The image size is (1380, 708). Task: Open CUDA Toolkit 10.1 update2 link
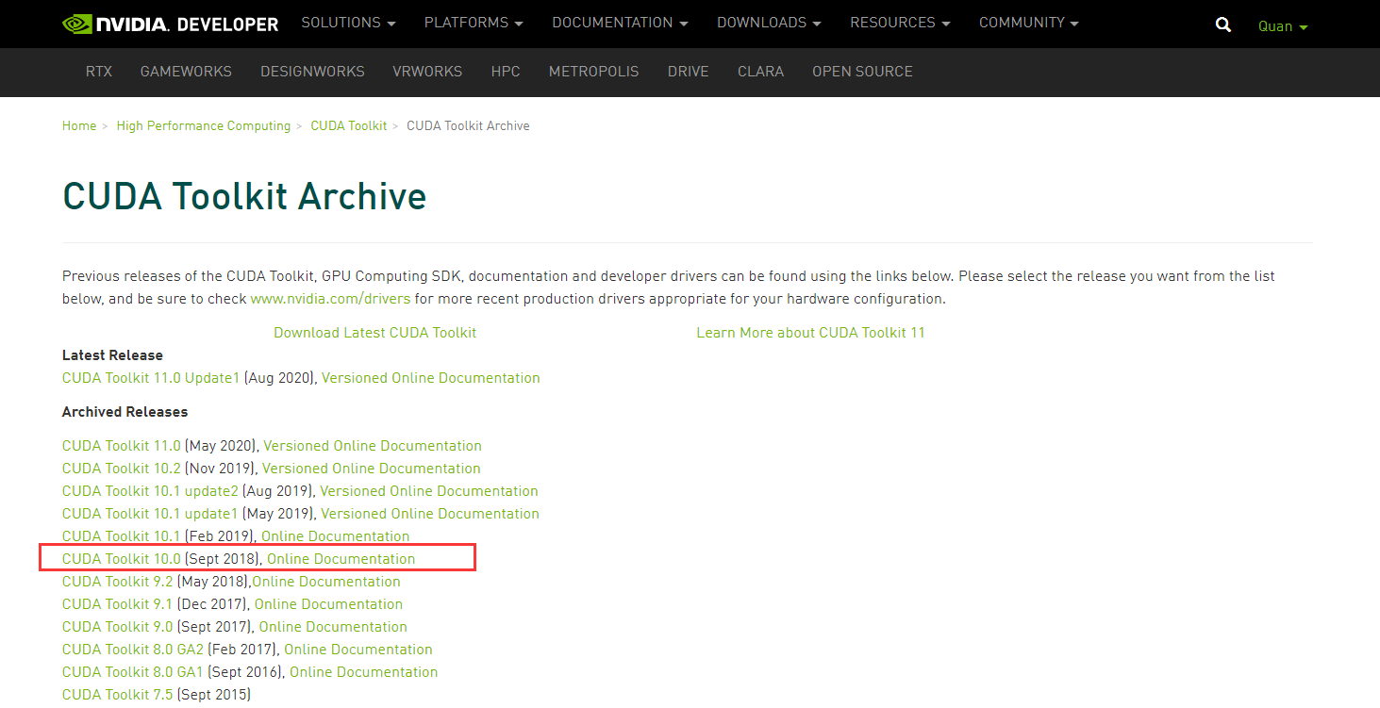click(150, 491)
